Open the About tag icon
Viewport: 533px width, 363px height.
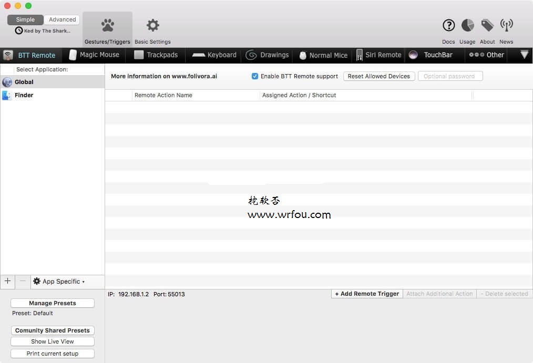[x=487, y=25]
